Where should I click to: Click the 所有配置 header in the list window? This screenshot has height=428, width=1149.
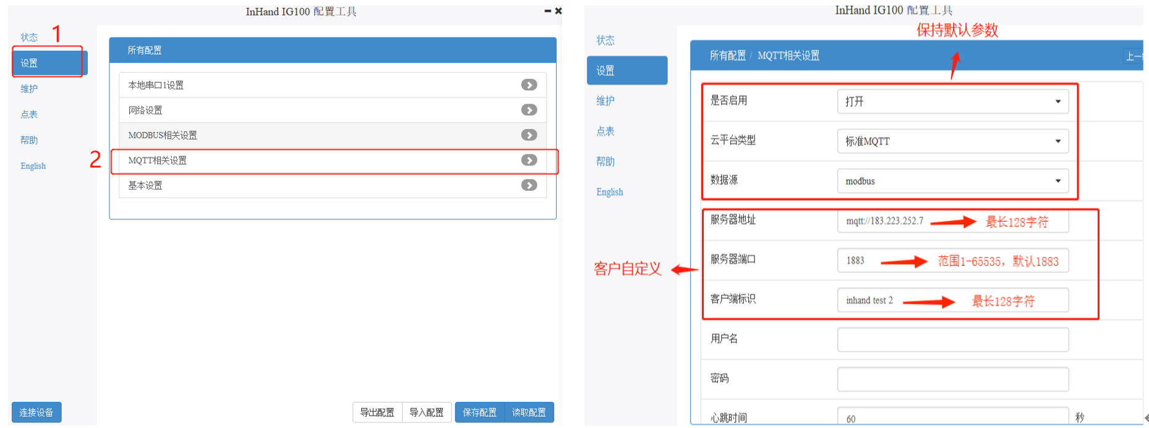(145, 50)
